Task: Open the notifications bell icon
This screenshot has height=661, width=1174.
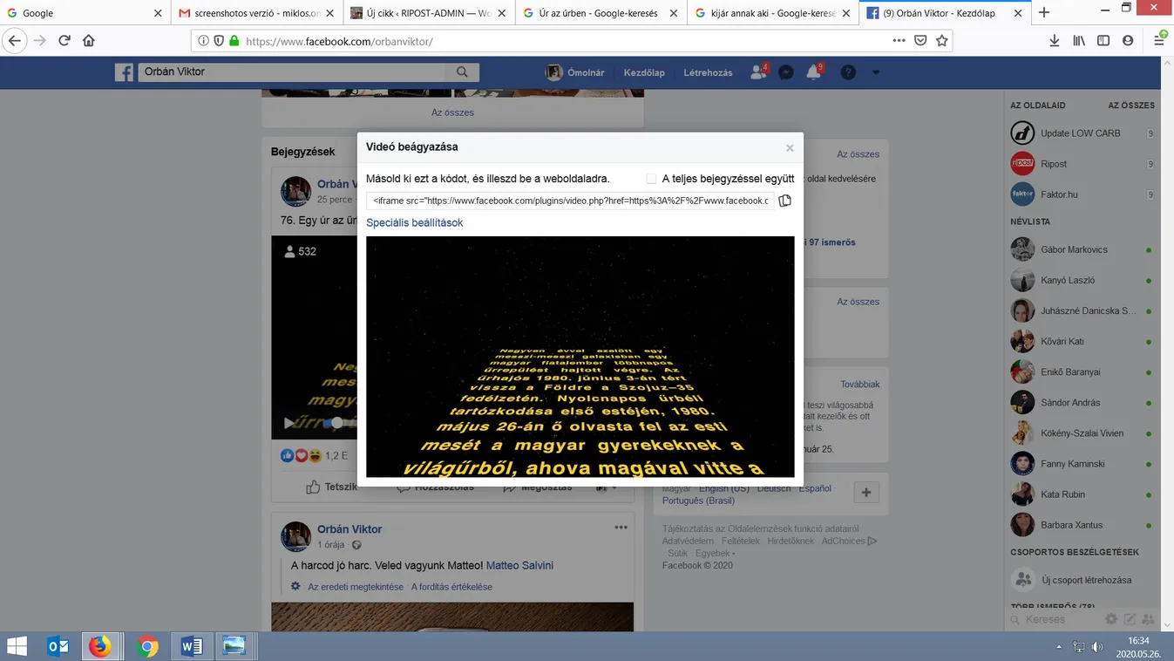Action: (x=814, y=72)
